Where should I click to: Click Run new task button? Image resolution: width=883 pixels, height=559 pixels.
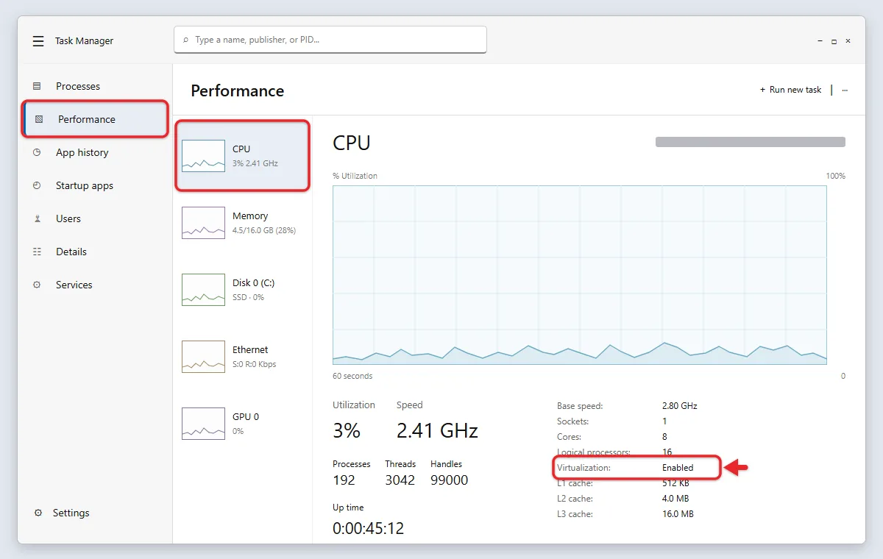coord(790,90)
